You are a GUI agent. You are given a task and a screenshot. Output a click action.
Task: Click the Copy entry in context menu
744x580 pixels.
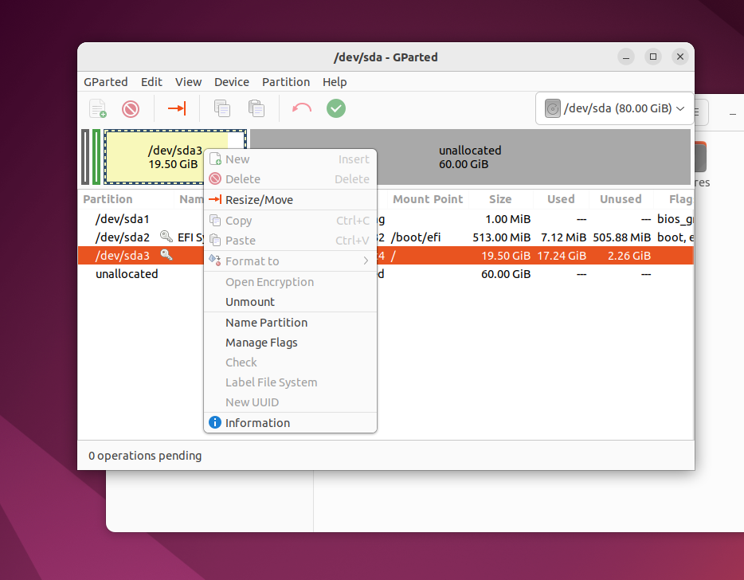click(291, 221)
